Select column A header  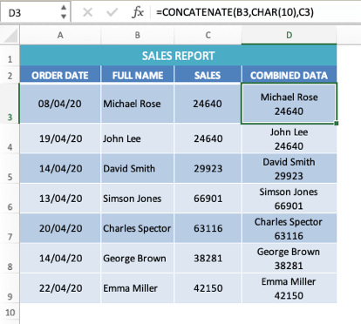point(60,36)
